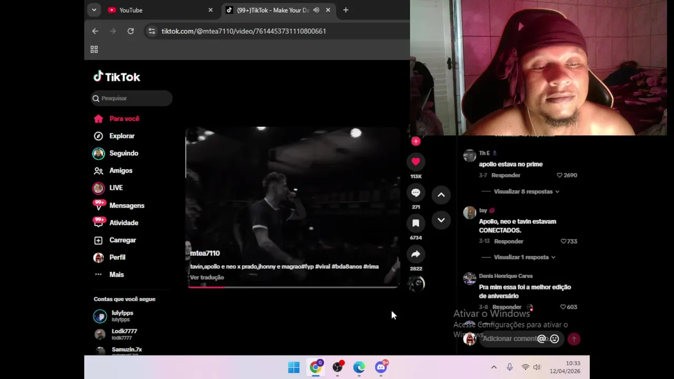The height and width of the screenshot is (379, 674).
Task: Reply to the 'apollo estava no prime' comment
Action: (x=506, y=175)
